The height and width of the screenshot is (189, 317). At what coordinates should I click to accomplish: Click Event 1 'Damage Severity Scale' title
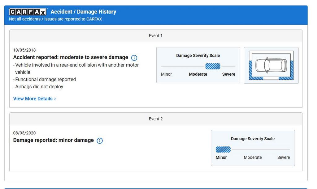(x=198, y=56)
